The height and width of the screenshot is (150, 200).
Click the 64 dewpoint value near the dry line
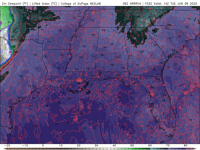point(13,36)
